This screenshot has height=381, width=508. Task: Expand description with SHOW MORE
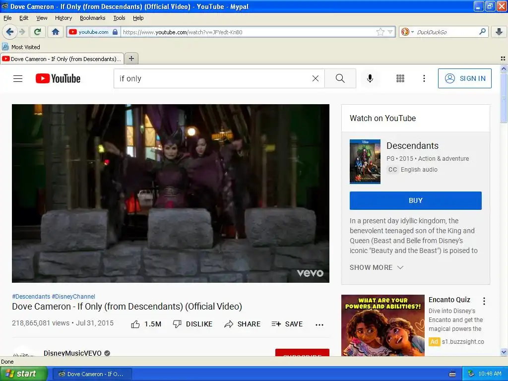pyautogui.click(x=377, y=267)
